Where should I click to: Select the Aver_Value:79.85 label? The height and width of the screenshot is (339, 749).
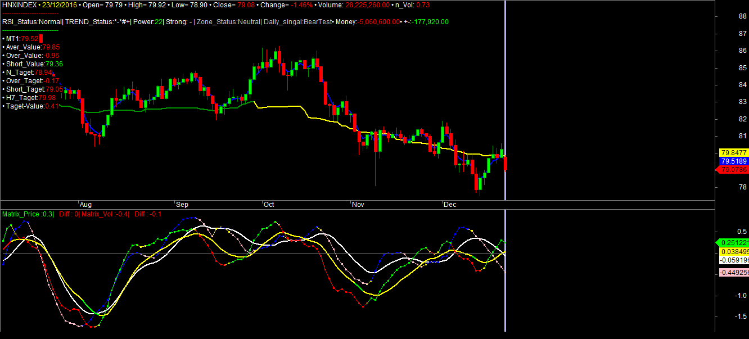[32, 47]
